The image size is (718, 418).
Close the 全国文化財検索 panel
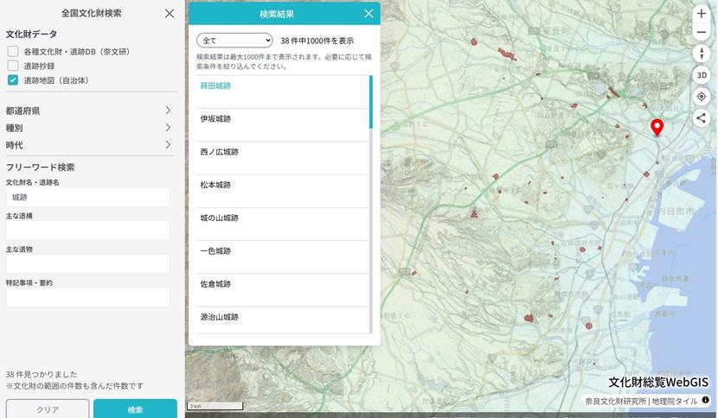click(x=170, y=13)
